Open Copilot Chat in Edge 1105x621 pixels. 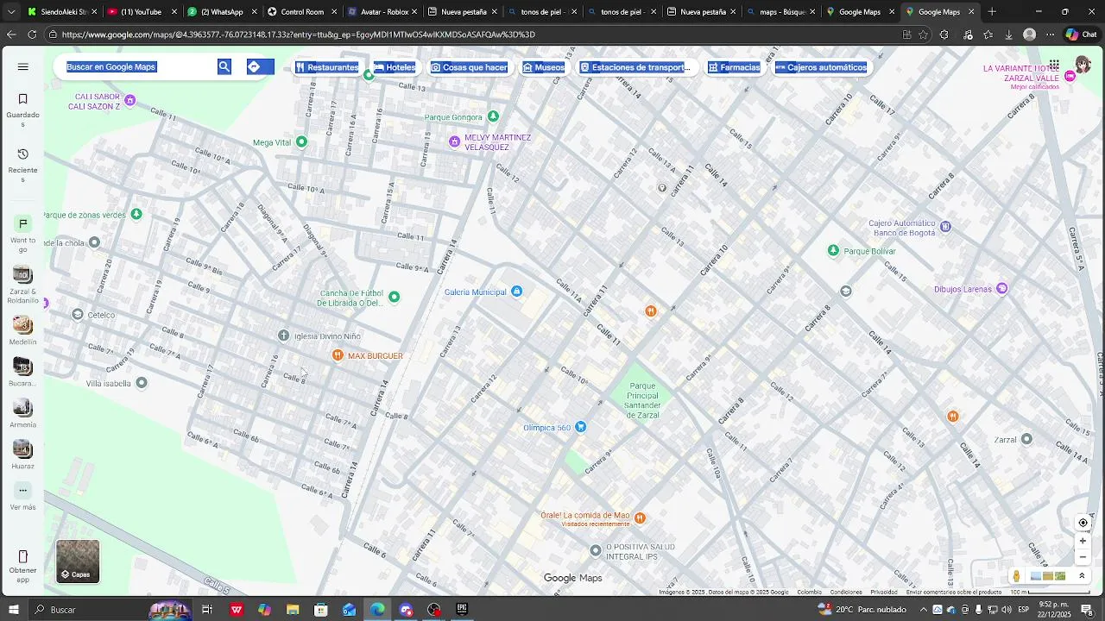(1080, 34)
